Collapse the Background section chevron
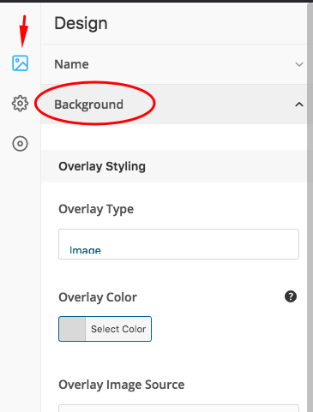The height and width of the screenshot is (412, 313). (299, 104)
